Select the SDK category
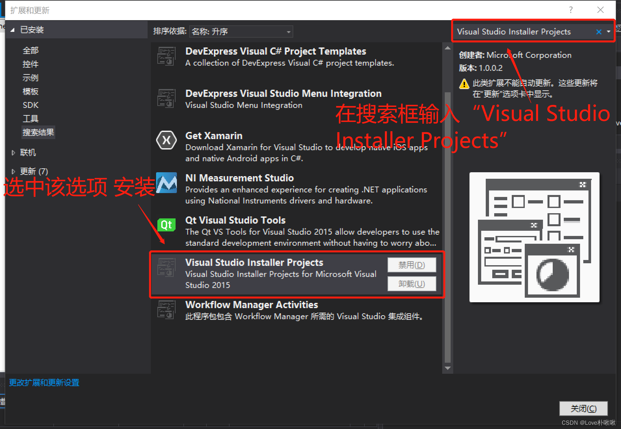 (x=31, y=105)
